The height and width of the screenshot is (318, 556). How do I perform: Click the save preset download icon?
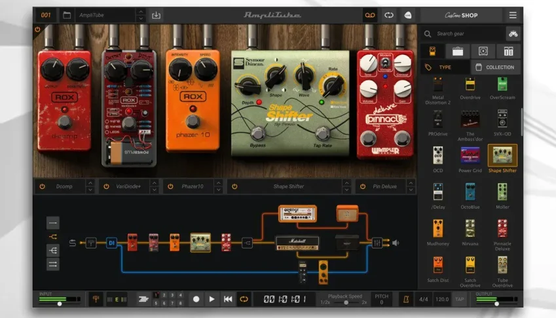pyautogui.click(x=156, y=15)
